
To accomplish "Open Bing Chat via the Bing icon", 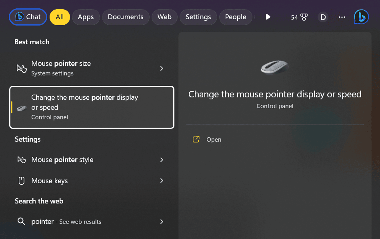I will click(x=361, y=17).
